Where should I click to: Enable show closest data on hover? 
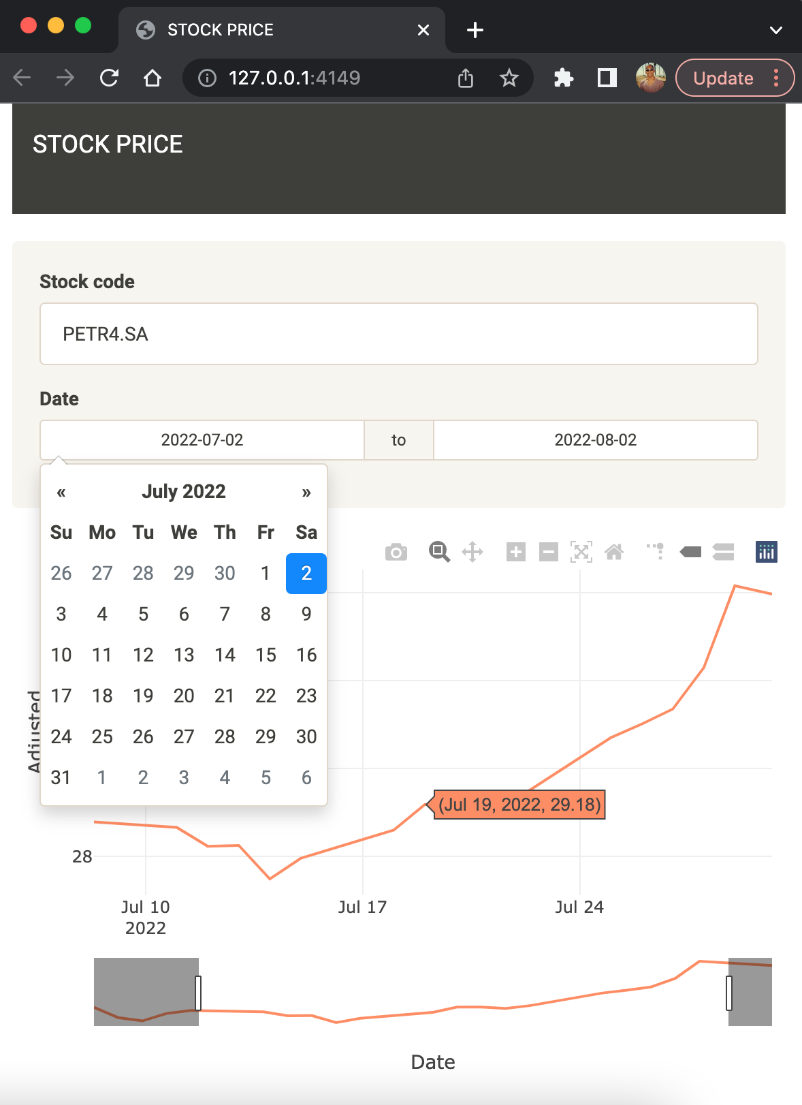pyautogui.click(x=690, y=552)
